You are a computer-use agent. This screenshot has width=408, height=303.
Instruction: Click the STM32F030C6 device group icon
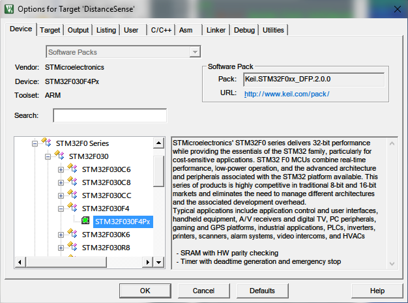(x=72, y=168)
